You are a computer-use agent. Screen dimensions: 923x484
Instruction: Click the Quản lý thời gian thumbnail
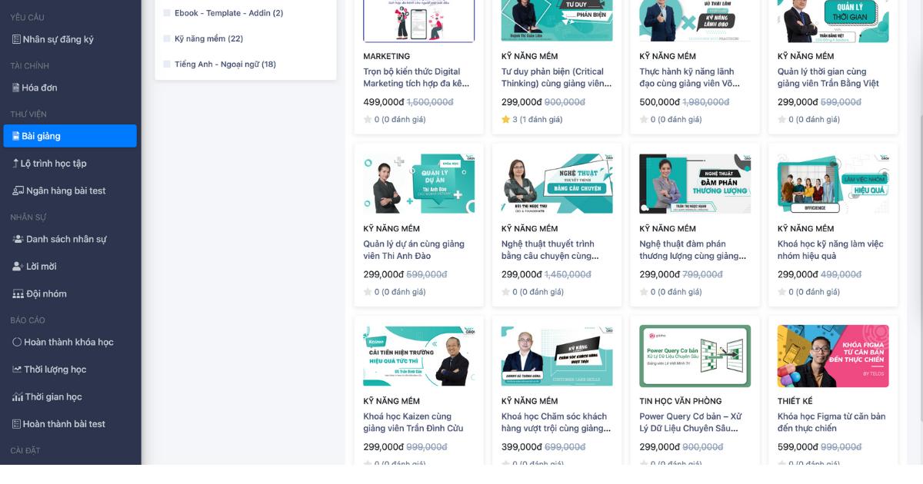pyautogui.click(x=833, y=21)
